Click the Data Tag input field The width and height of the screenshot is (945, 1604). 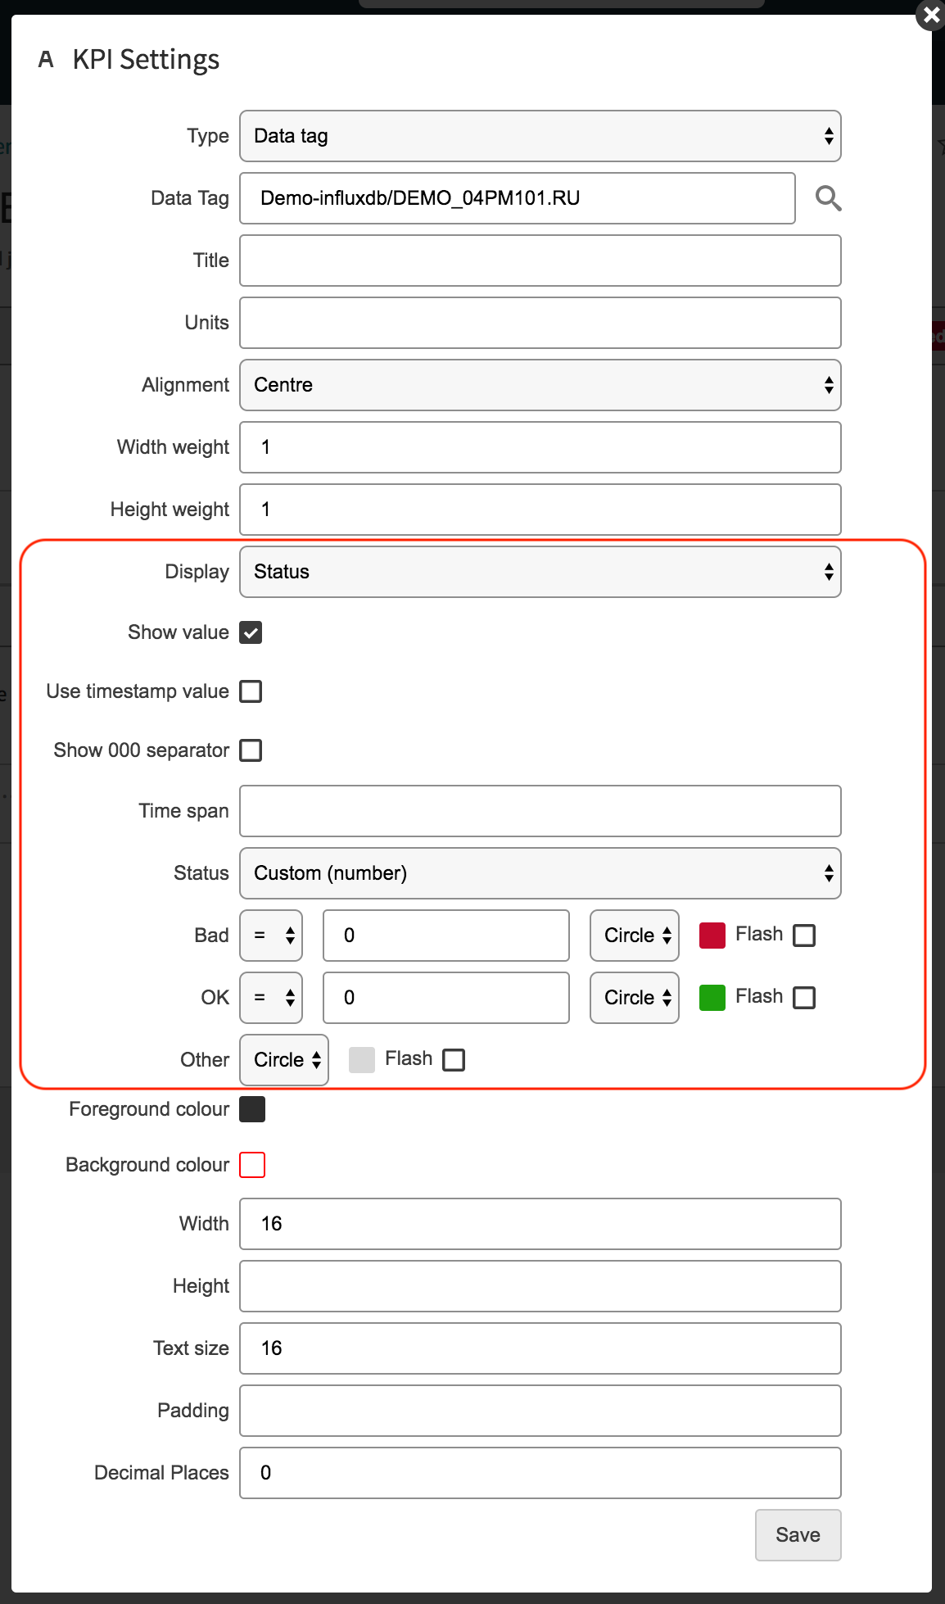[x=518, y=198]
